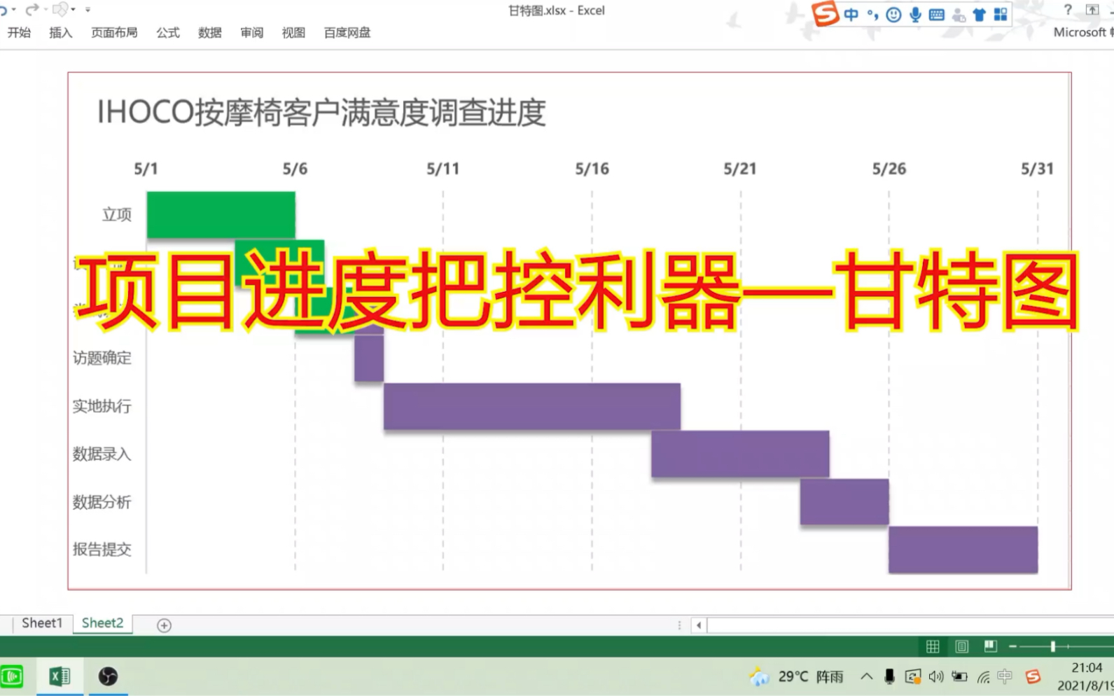Expand hidden system tray icons chevron
This screenshot has width=1114, height=696.
click(866, 676)
